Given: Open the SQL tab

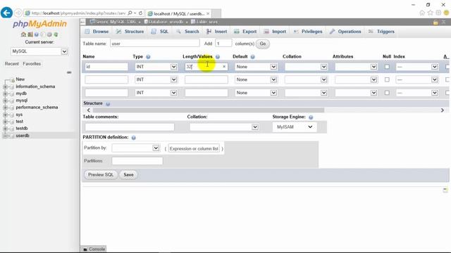Looking at the screenshot, I should click(x=160, y=32).
